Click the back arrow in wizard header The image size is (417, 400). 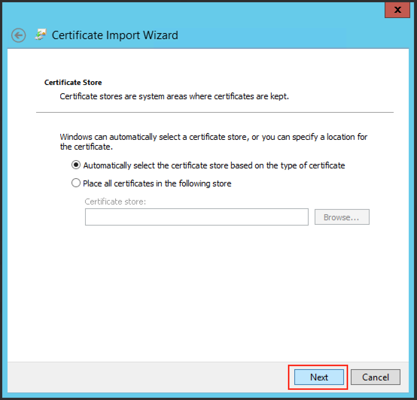[18, 35]
